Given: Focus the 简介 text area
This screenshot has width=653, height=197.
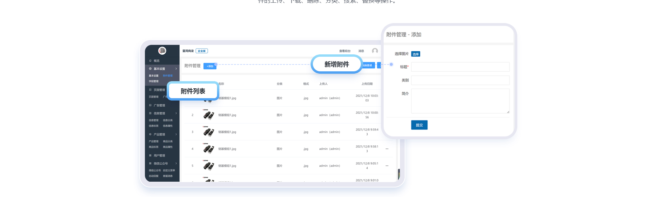Looking at the screenshot, I should (460, 101).
